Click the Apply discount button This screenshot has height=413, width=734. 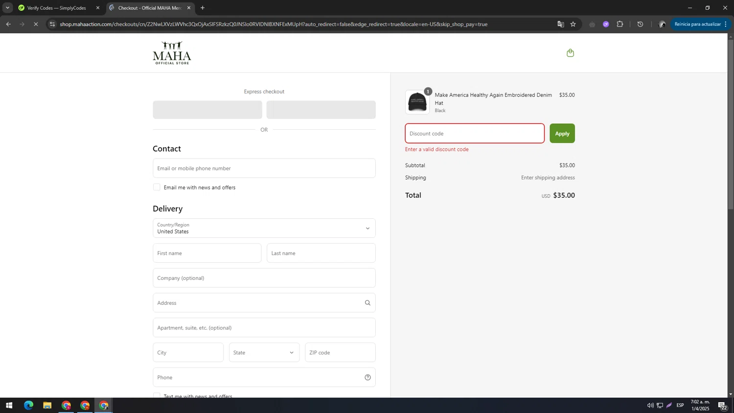pos(562,134)
